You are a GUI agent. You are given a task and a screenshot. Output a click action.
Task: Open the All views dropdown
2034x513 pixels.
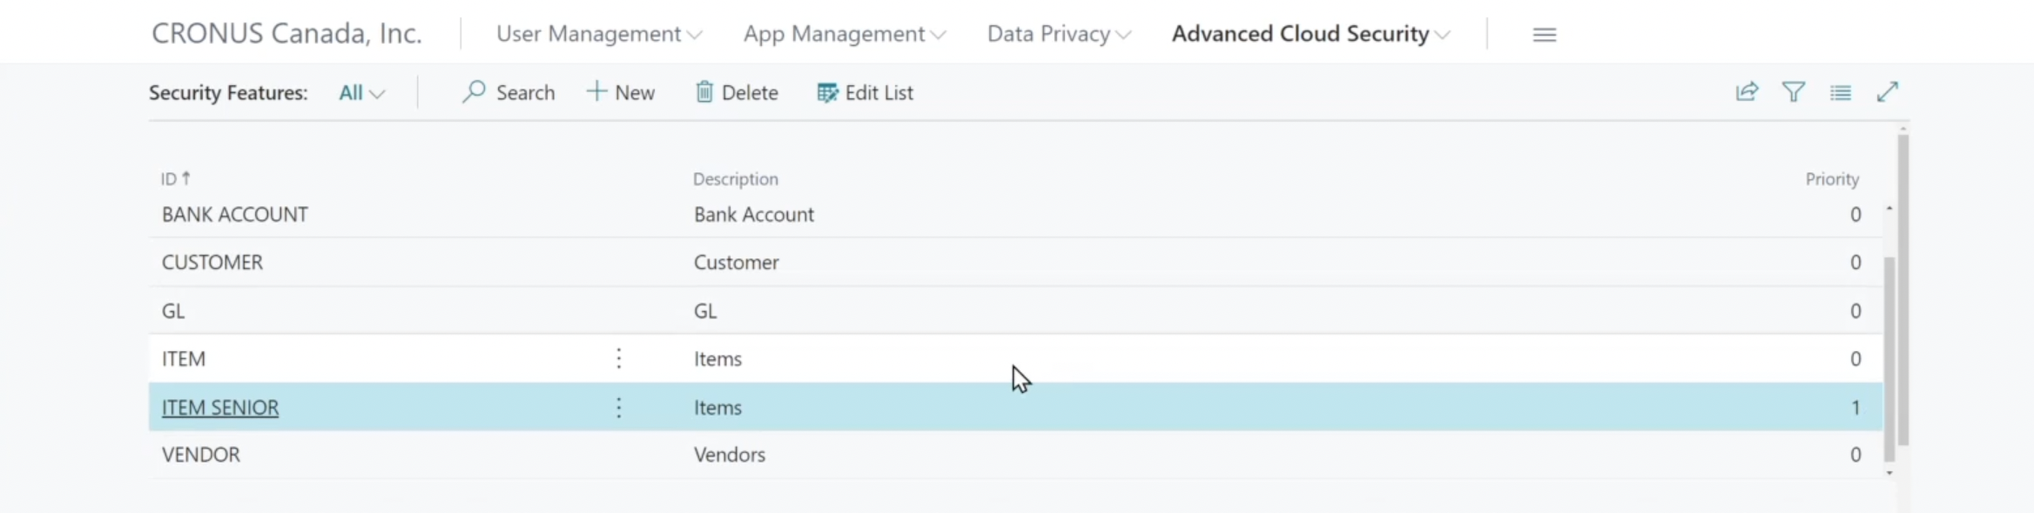click(361, 93)
